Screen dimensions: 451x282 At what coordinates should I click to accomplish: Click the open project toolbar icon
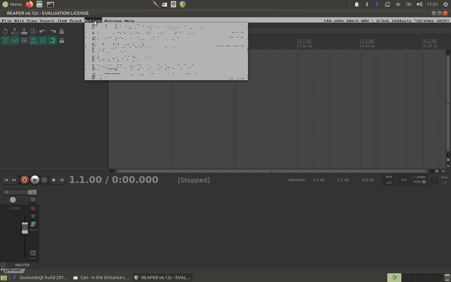(15, 31)
